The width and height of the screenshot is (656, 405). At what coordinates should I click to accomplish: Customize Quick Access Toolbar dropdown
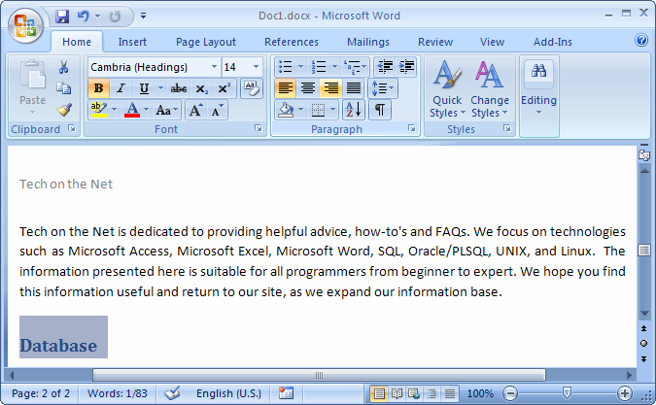(144, 16)
